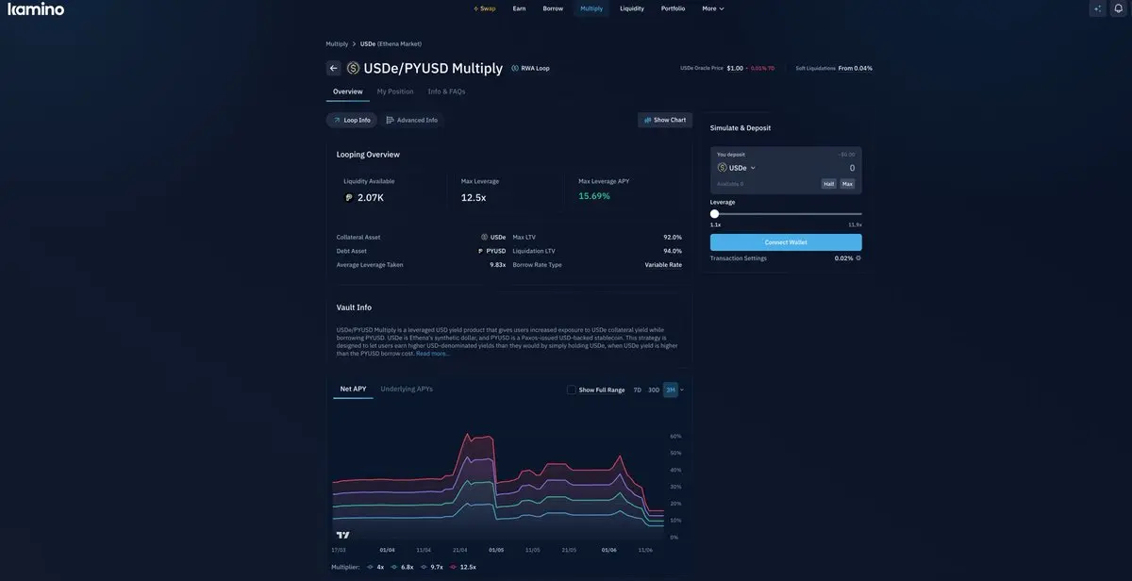Open the Portfolio page

[674, 8]
